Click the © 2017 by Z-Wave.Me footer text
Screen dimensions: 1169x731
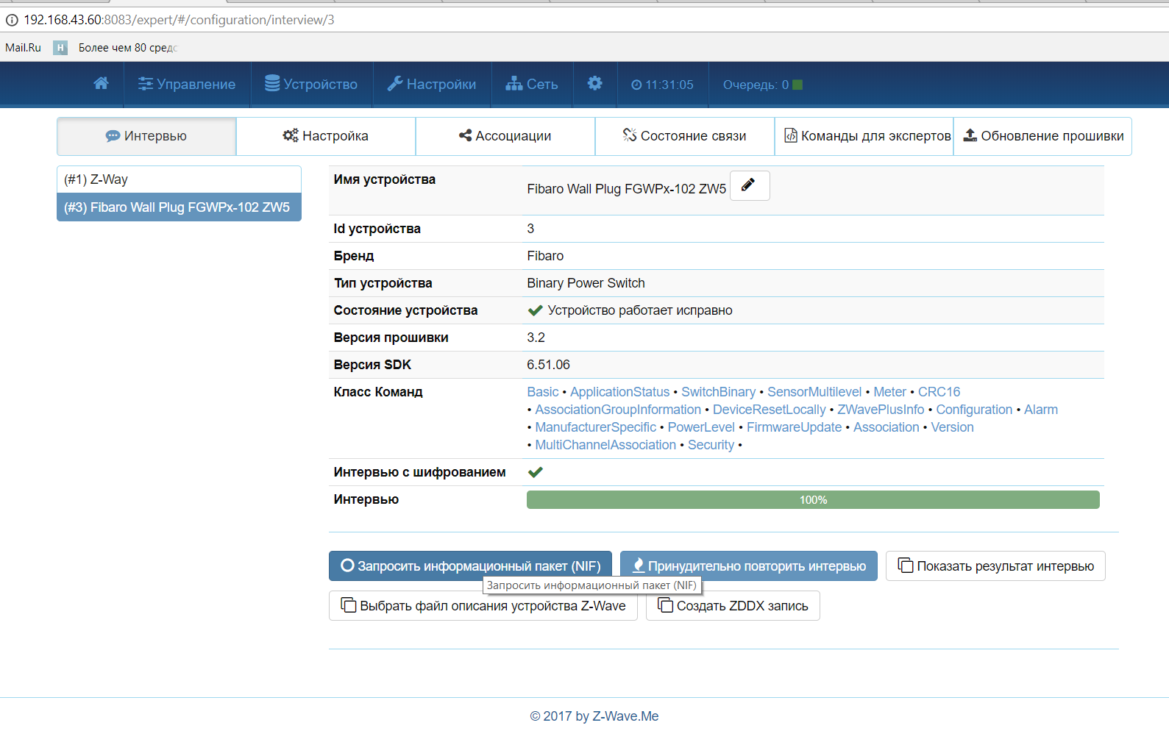(x=594, y=716)
